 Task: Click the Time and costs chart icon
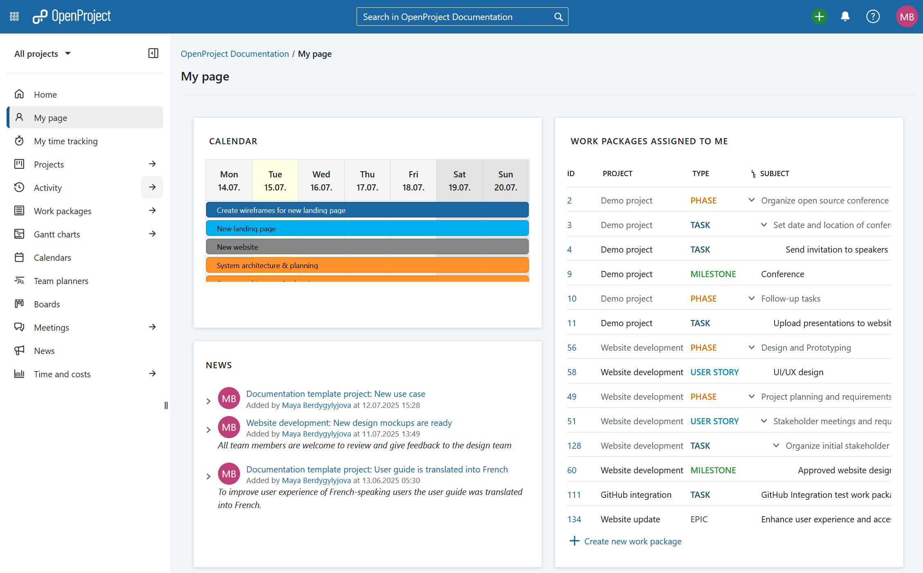point(19,374)
